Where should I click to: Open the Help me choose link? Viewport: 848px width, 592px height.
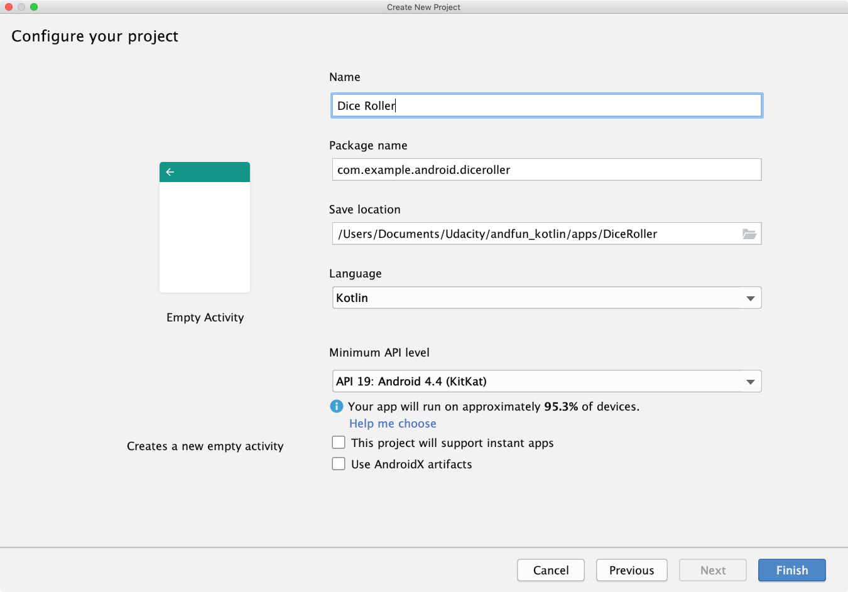(x=392, y=423)
